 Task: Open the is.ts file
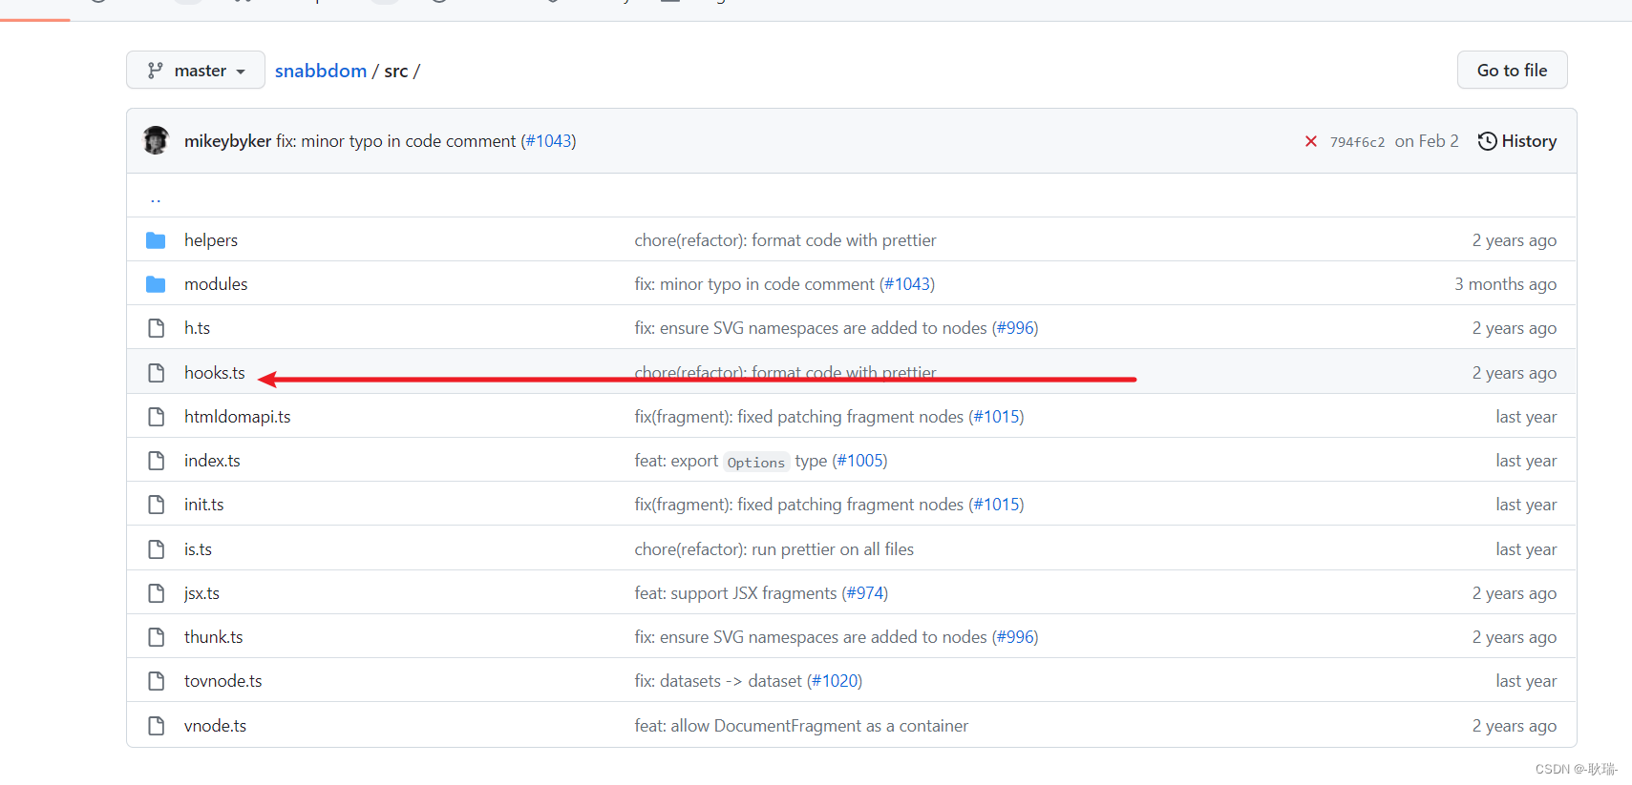point(198,549)
